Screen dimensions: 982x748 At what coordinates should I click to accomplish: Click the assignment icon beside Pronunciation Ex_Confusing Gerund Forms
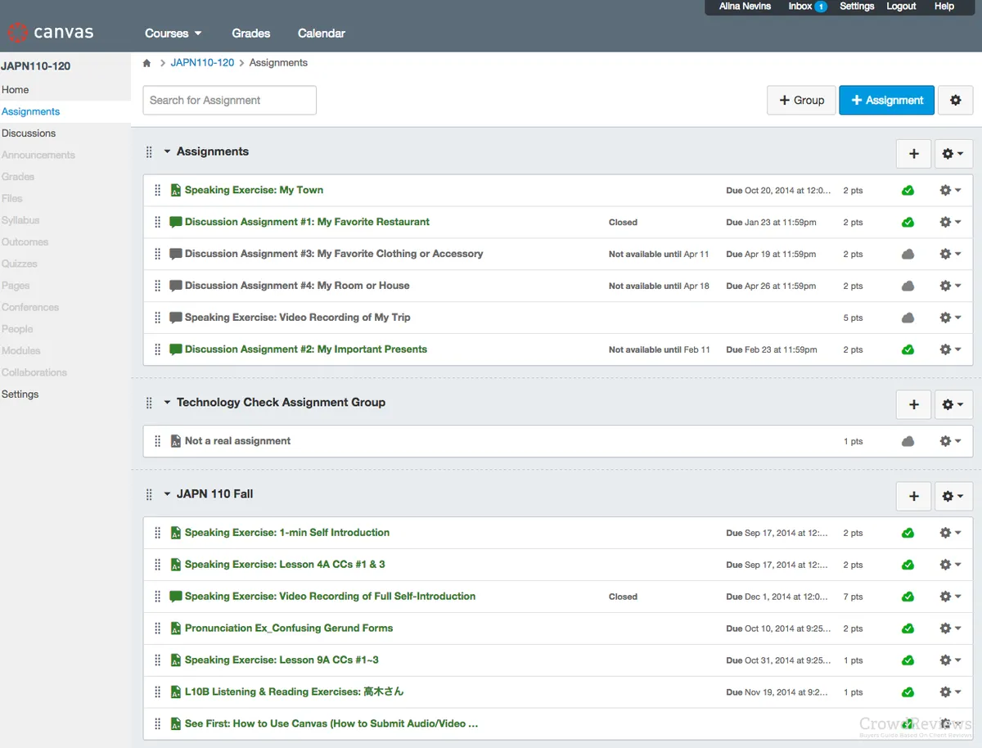coord(175,629)
